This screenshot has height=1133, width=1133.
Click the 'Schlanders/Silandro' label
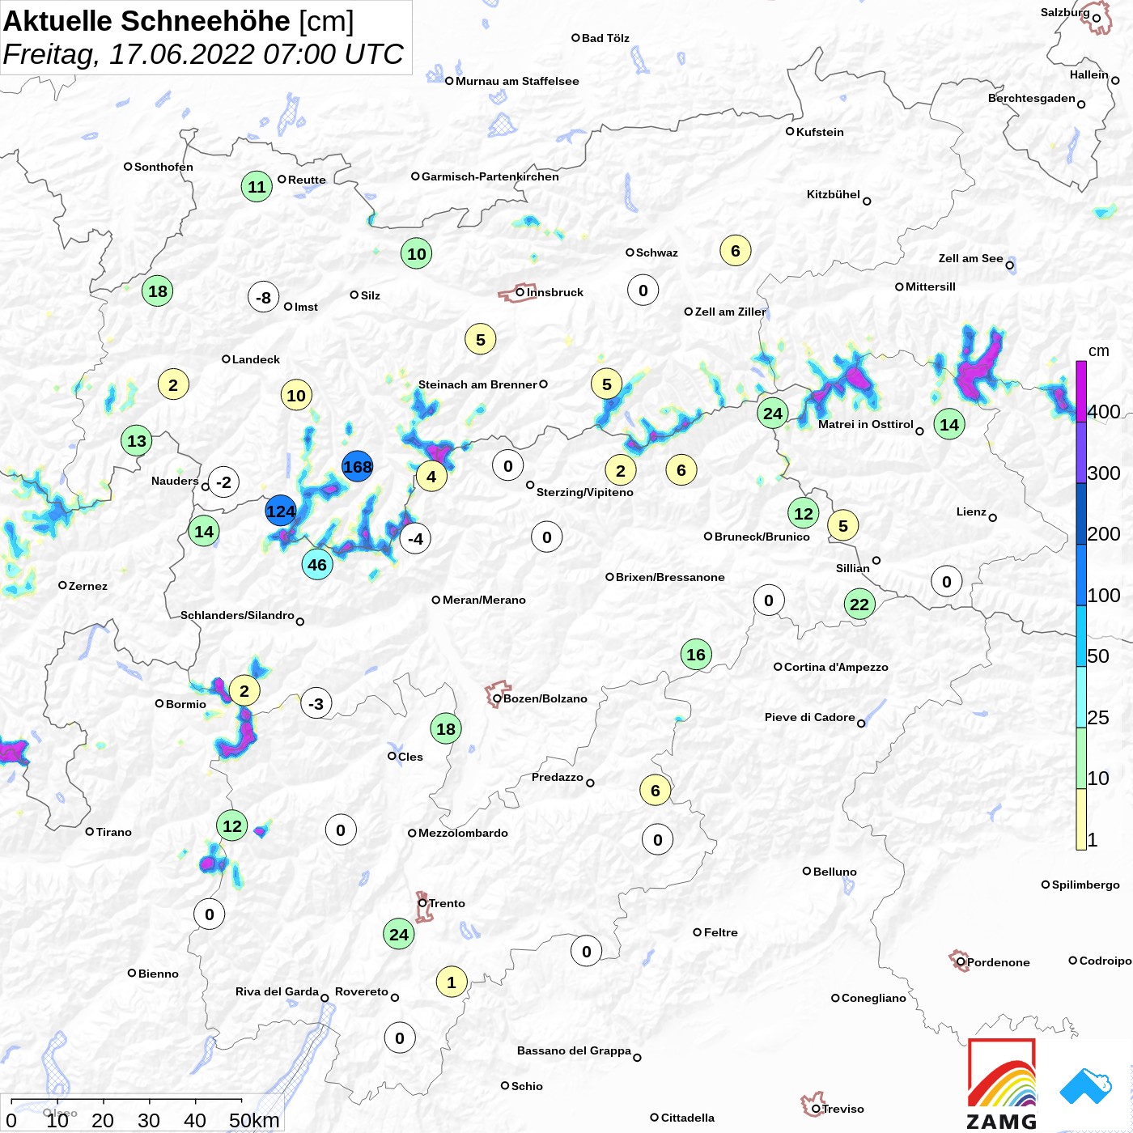(x=237, y=615)
